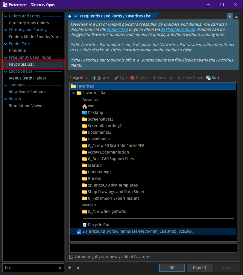The height and width of the screenshot is (275, 243).
Task: Click the search field containing fav
Action: pos(30,268)
